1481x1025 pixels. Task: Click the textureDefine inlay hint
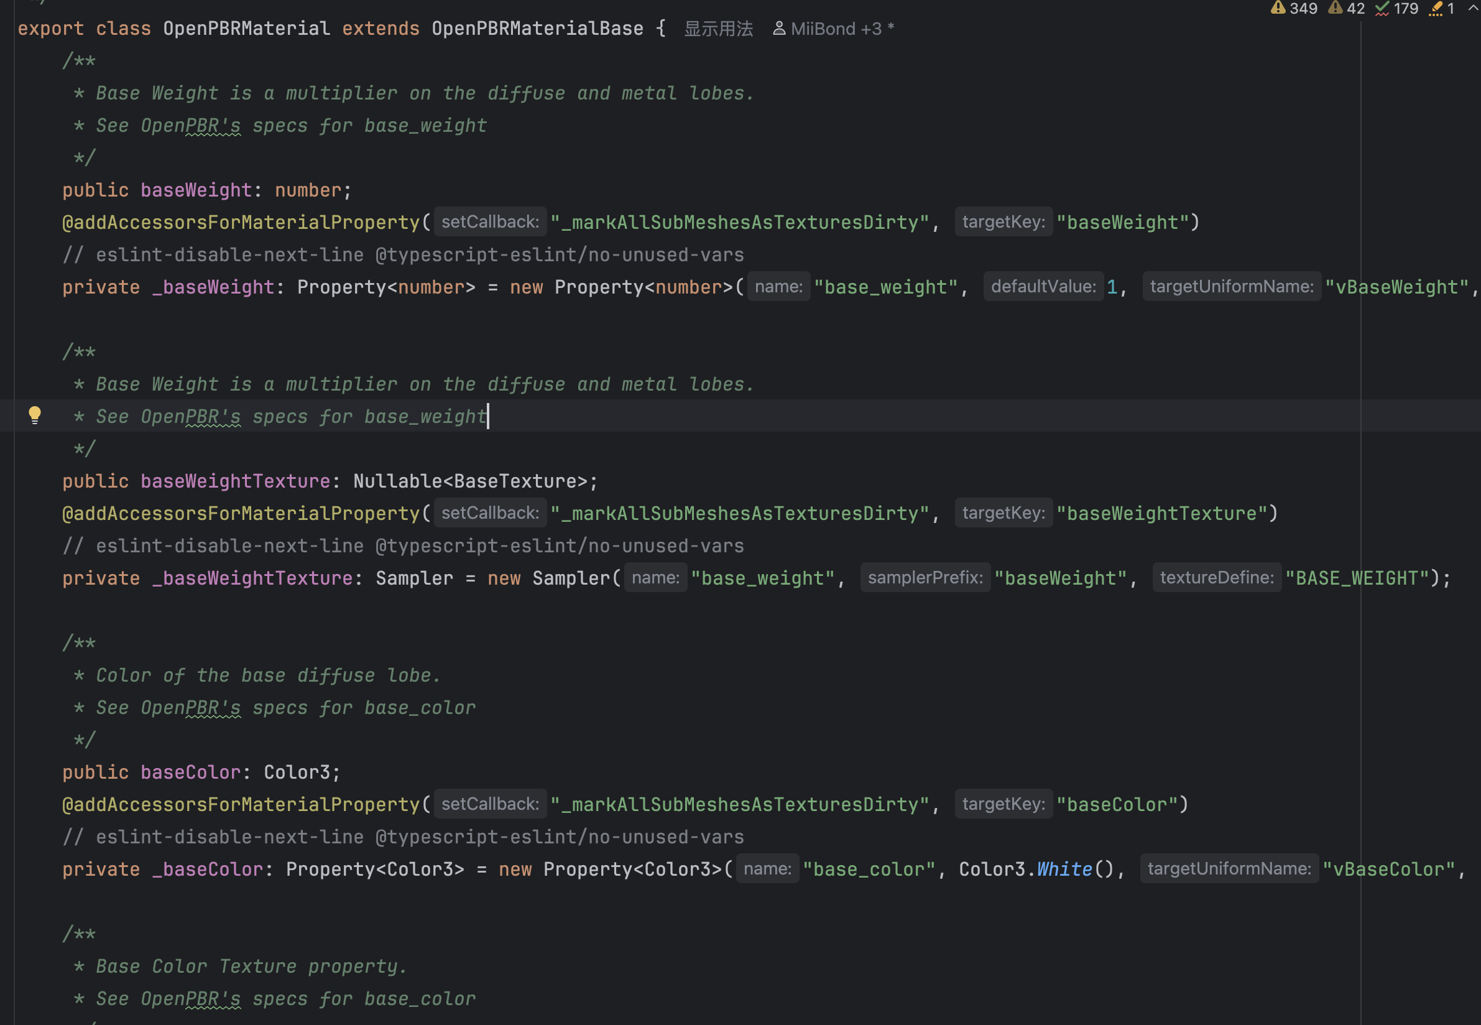click(x=1216, y=577)
